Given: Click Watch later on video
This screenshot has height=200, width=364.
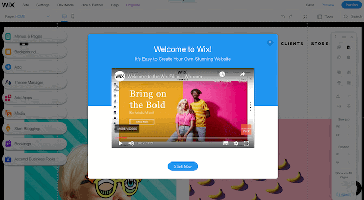Looking at the screenshot, I should [222, 77].
